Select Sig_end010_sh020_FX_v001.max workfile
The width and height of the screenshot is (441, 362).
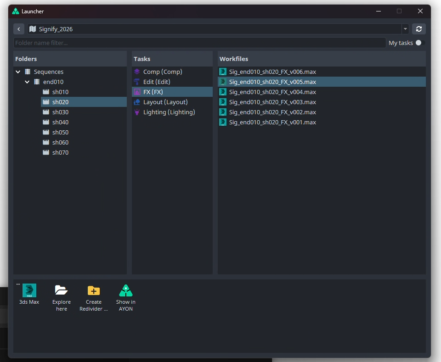click(x=322, y=122)
